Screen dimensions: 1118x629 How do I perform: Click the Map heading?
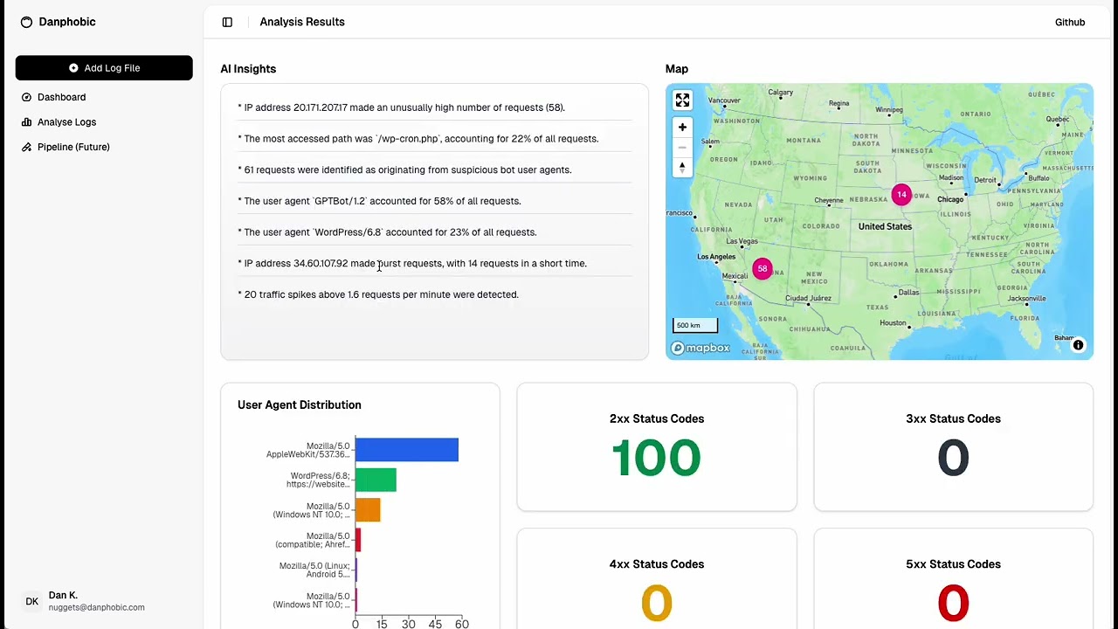coord(677,69)
